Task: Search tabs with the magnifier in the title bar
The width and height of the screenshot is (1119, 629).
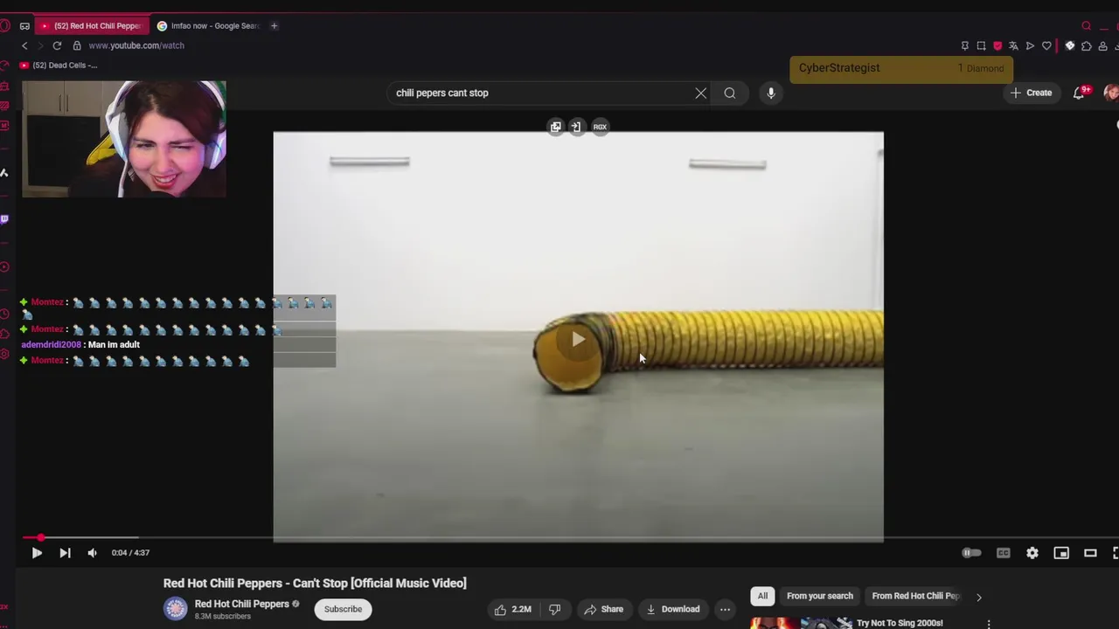Action: click(1087, 26)
